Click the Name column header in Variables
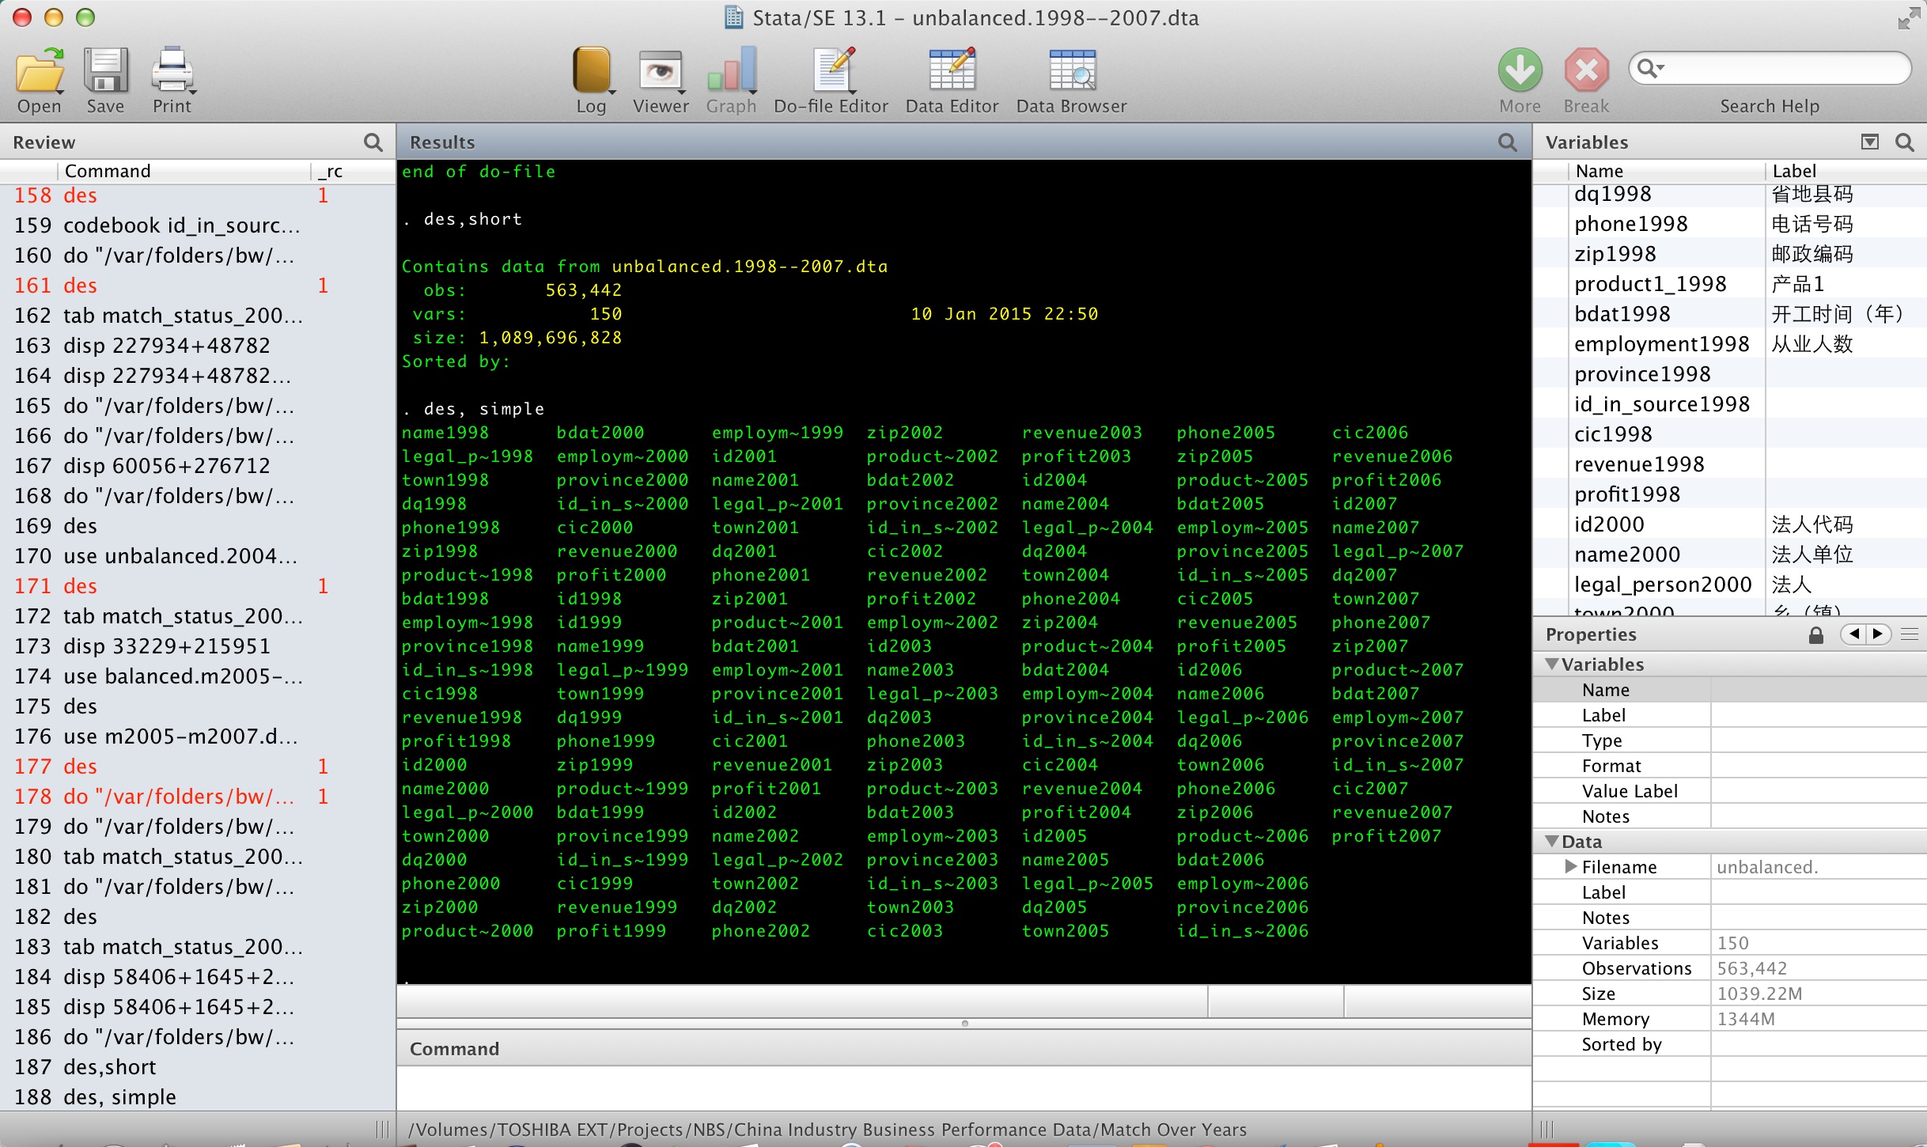This screenshot has height=1147, width=1927. (1666, 171)
